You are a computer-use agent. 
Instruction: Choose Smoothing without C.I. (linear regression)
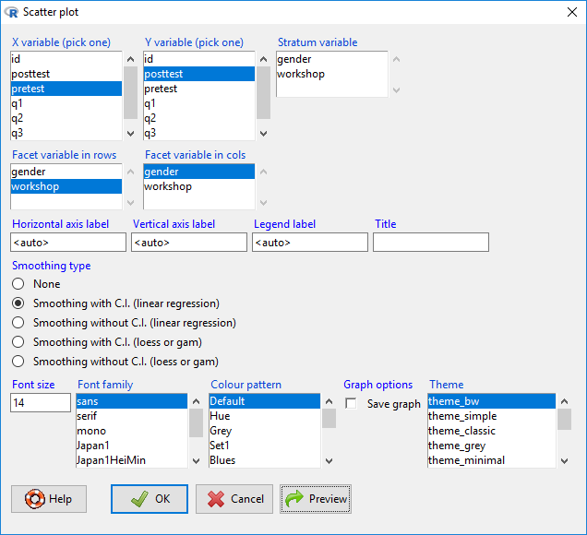tap(18, 323)
